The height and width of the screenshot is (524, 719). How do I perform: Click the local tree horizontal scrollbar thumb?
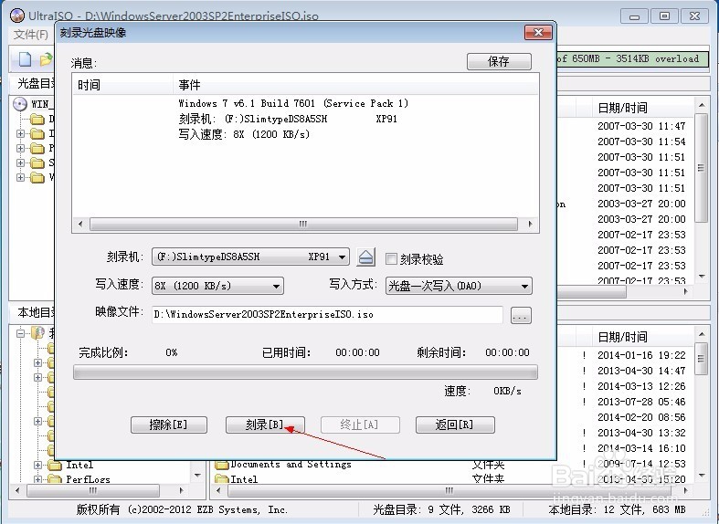93,490
